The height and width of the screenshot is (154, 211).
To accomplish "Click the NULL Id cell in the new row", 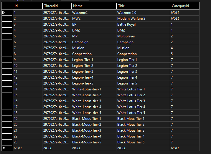I will click(x=28, y=148).
